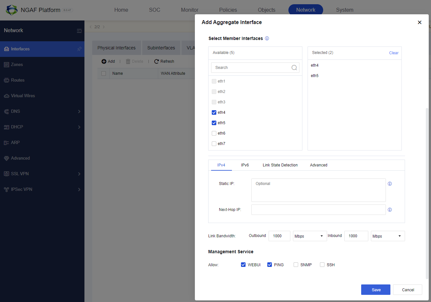
Task: Click the DHCP sidebar icon
Action: [6, 127]
